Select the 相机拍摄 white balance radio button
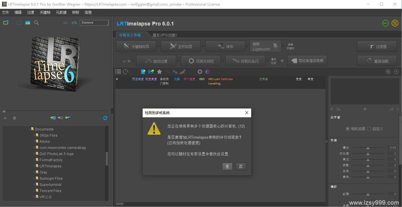The width and height of the screenshot is (402, 207). [x=348, y=129]
